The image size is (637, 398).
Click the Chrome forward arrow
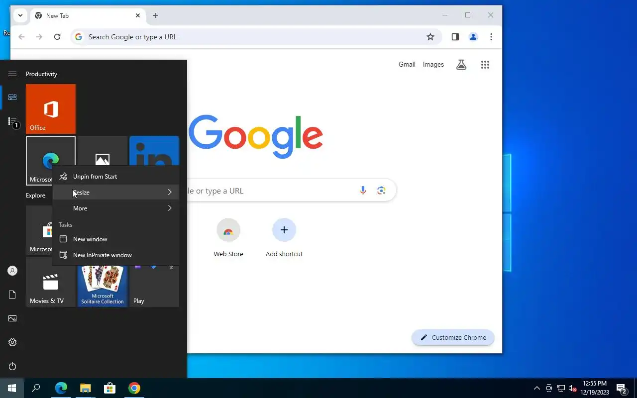(x=39, y=37)
